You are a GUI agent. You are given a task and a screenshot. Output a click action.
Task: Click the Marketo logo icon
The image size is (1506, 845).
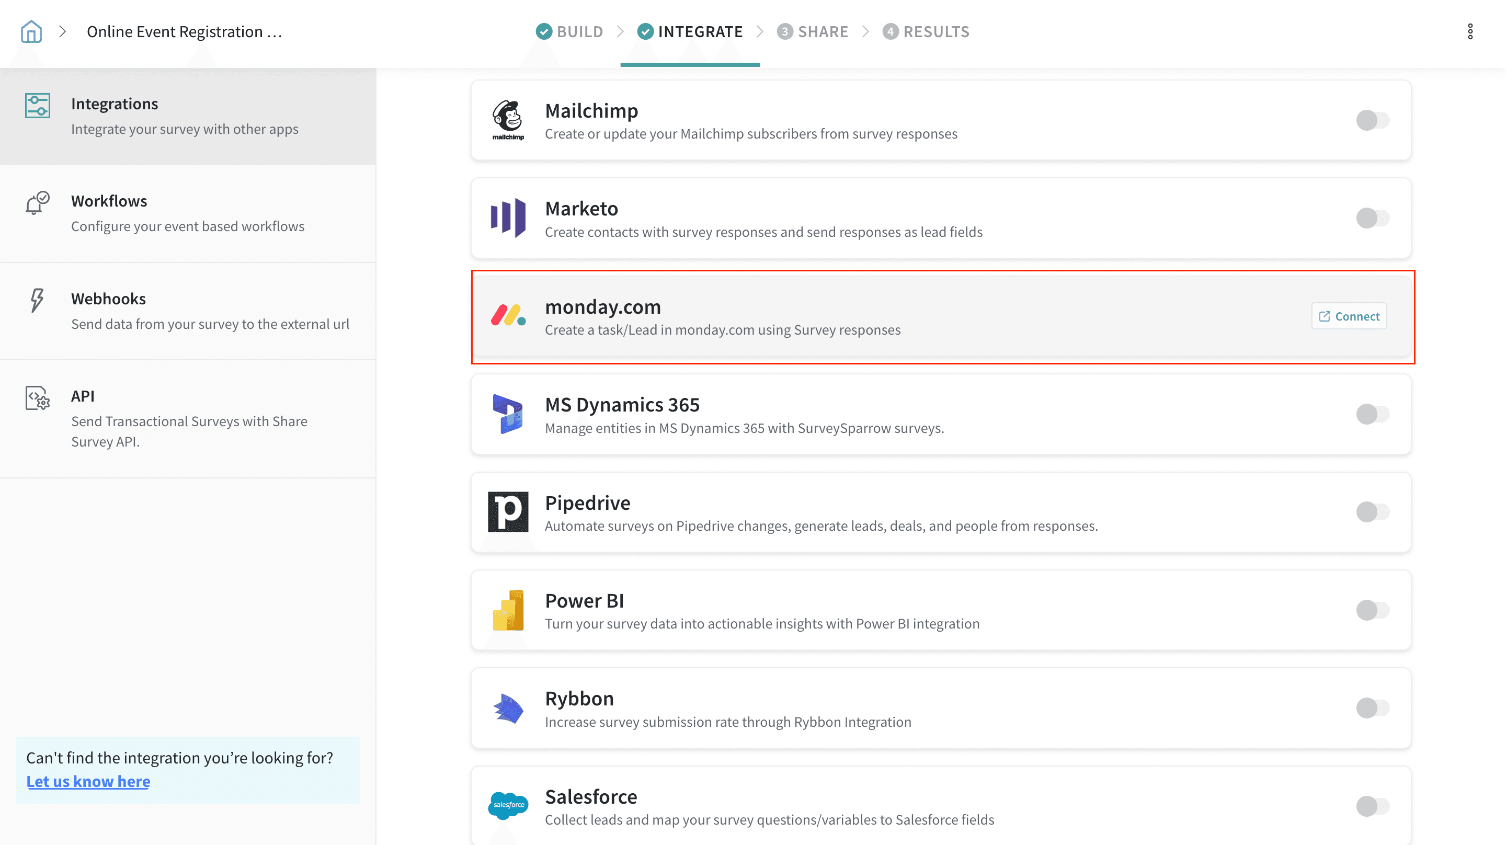507,218
